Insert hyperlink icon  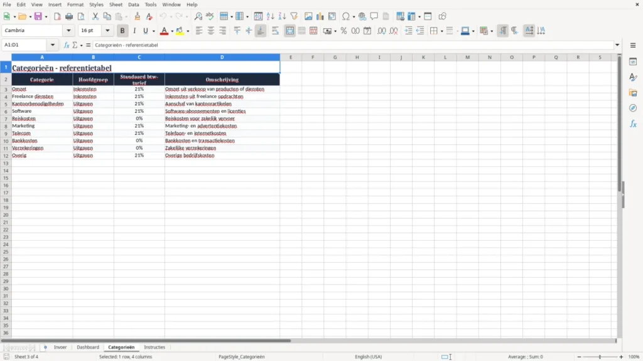point(362,16)
